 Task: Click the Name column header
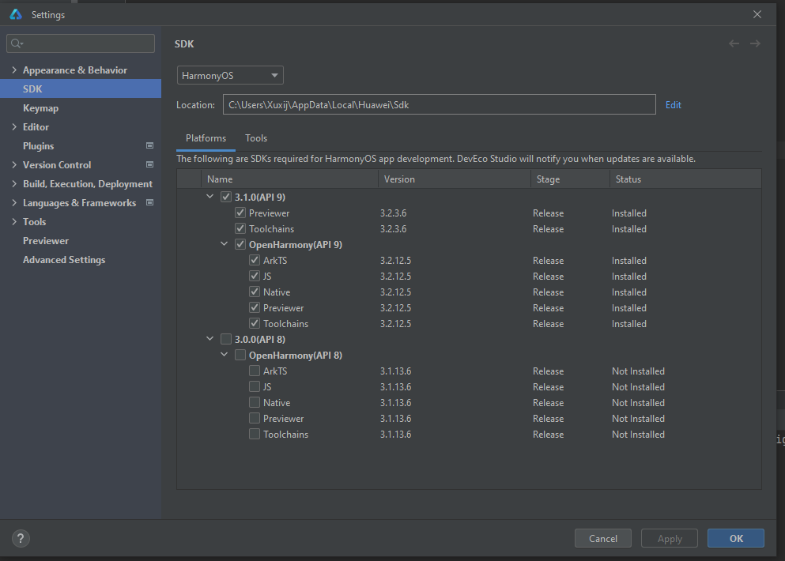289,179
